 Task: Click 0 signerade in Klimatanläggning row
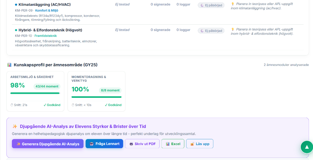(x=160, y=4)
